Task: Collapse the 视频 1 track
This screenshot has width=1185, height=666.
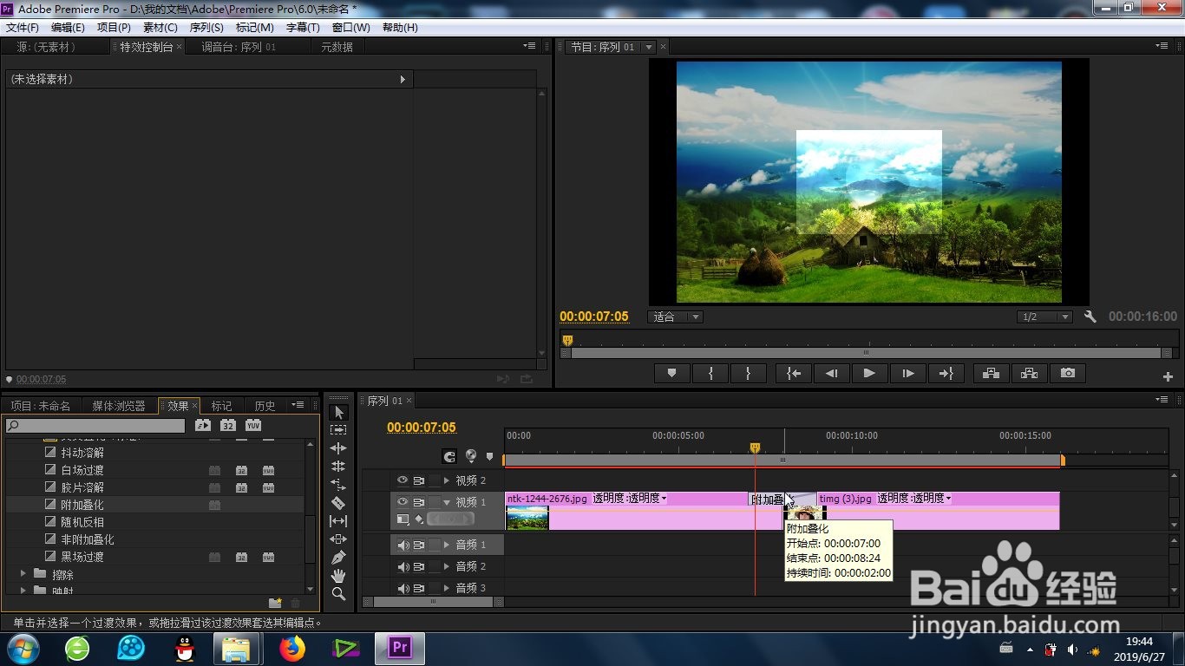Action: (x=448, y=501)
